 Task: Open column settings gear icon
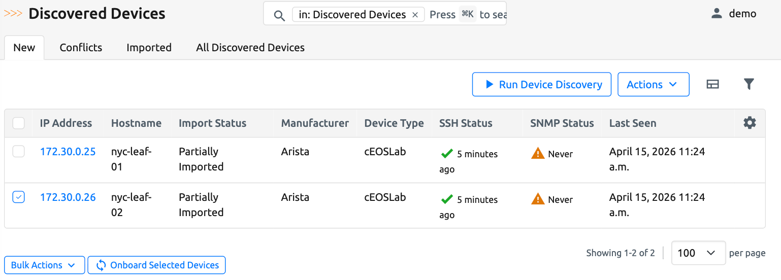tap(750, 123)
